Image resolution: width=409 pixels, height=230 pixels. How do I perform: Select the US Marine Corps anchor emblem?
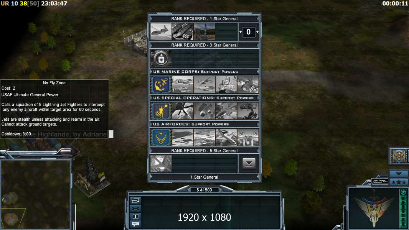(x=161, y=84)
